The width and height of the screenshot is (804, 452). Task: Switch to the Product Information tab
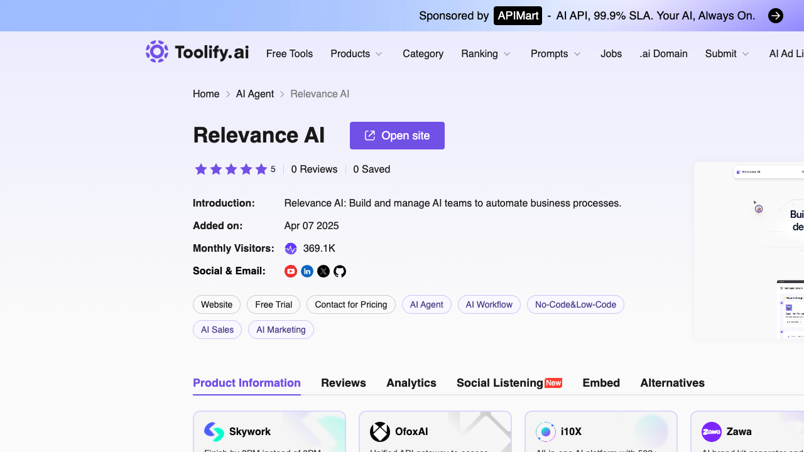click(x=247, y=383)
